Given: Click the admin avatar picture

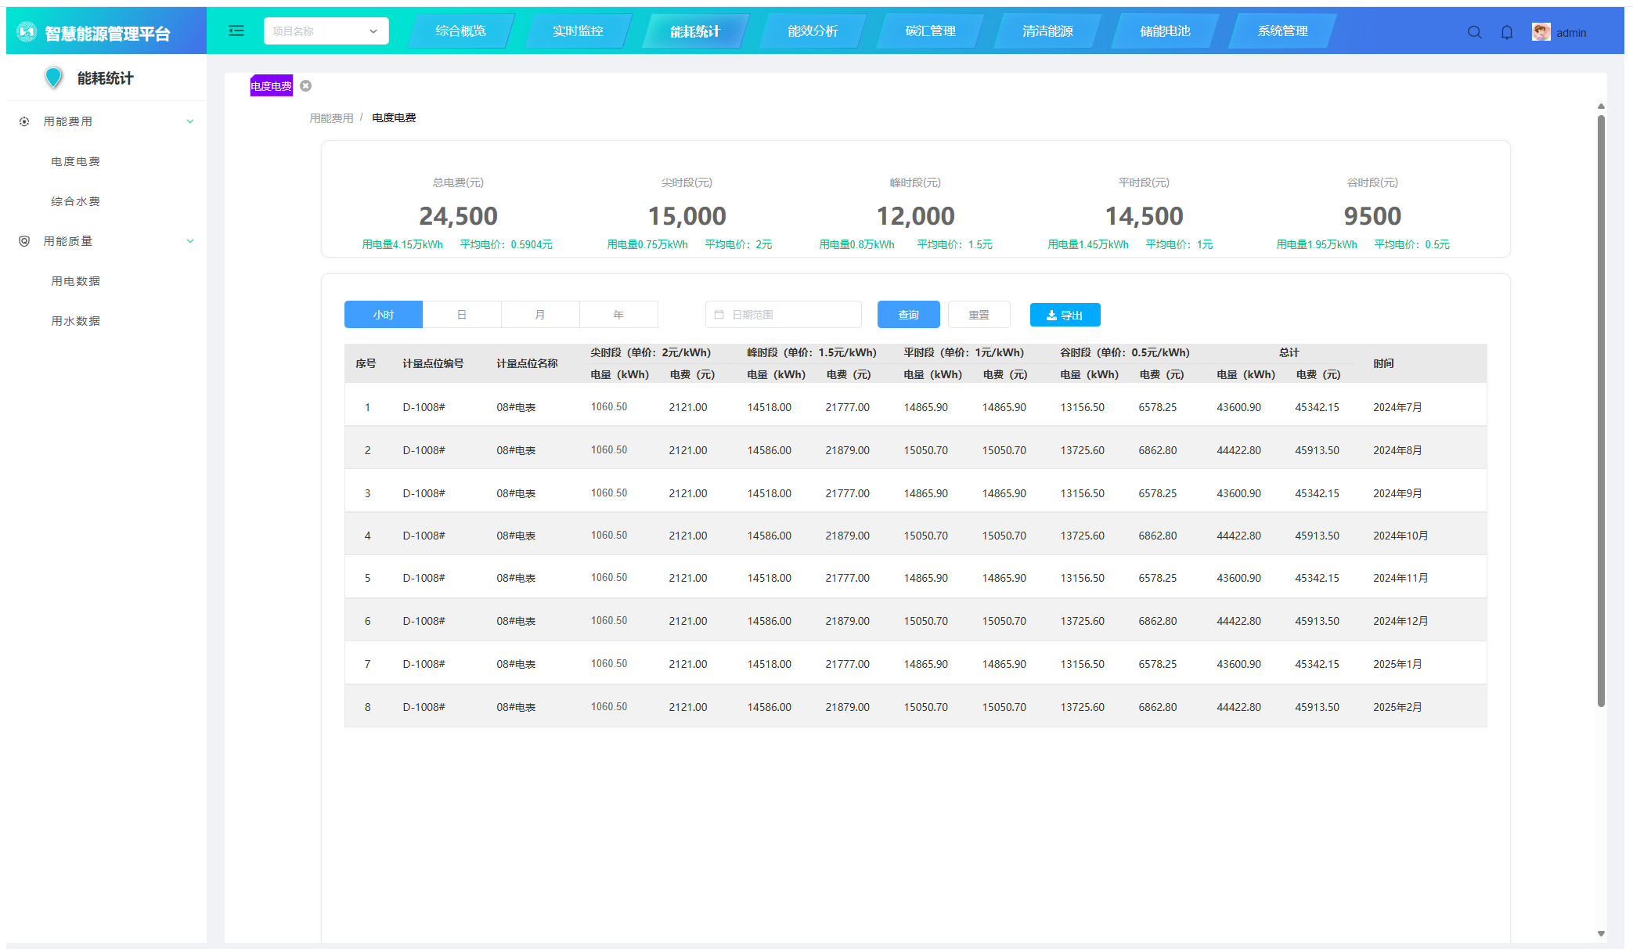Looking at the screenshot, I should click(1541, 32).
